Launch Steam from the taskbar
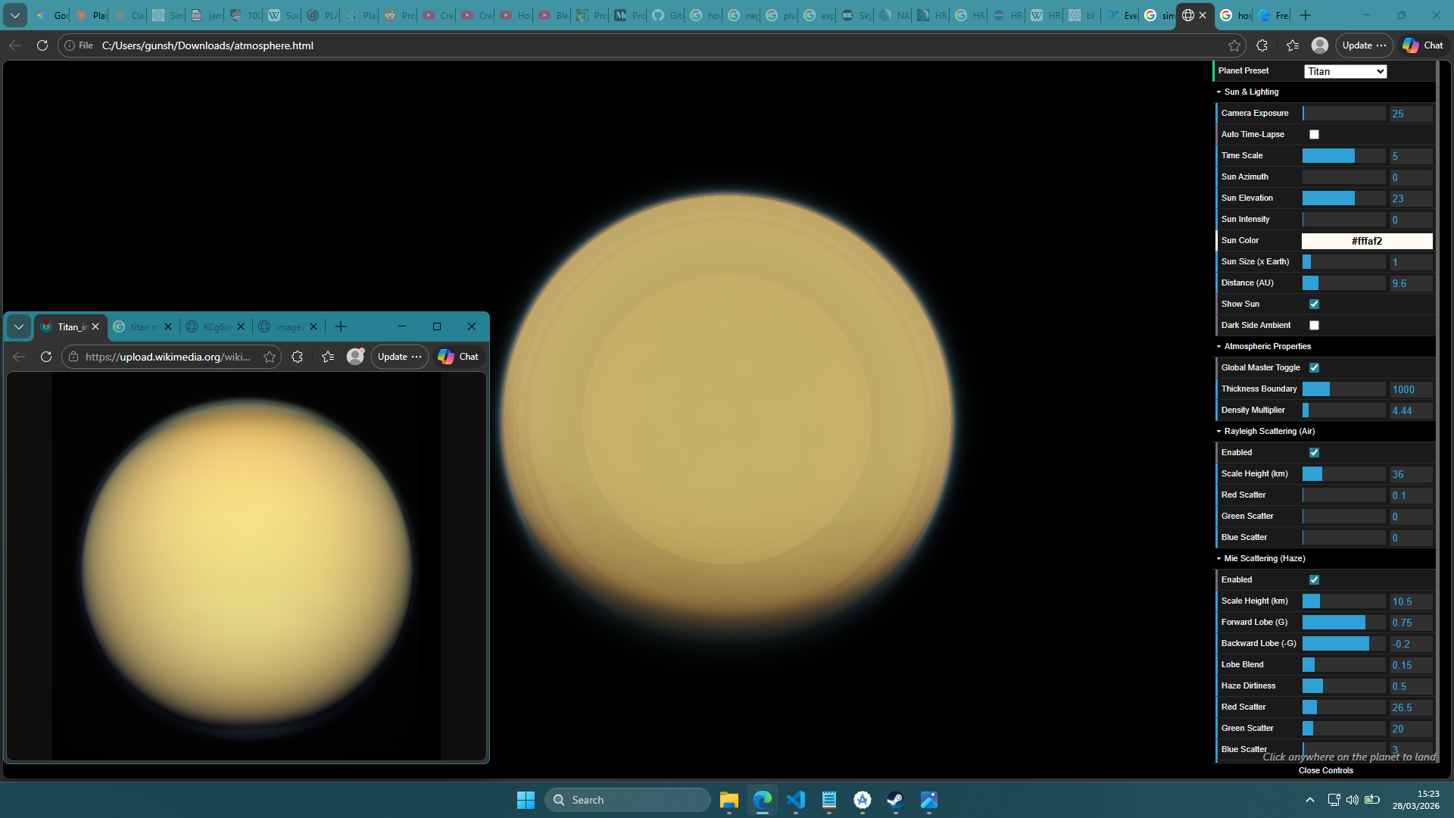The width and height of the screenshot is (1454, 818). click(895, 800)
